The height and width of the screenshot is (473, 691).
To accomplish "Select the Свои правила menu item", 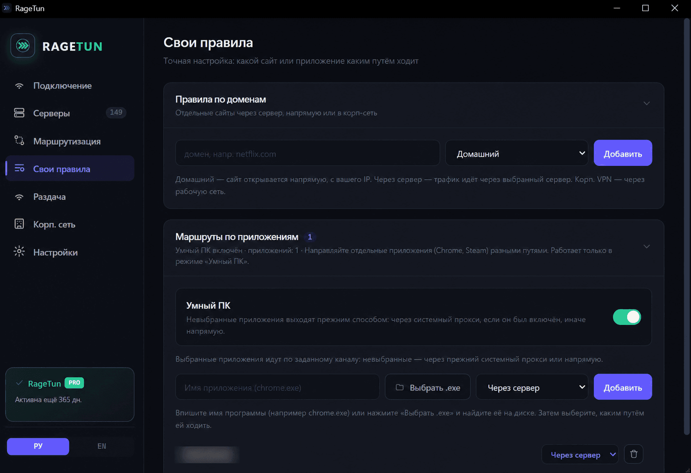I will tap(70, 169).
